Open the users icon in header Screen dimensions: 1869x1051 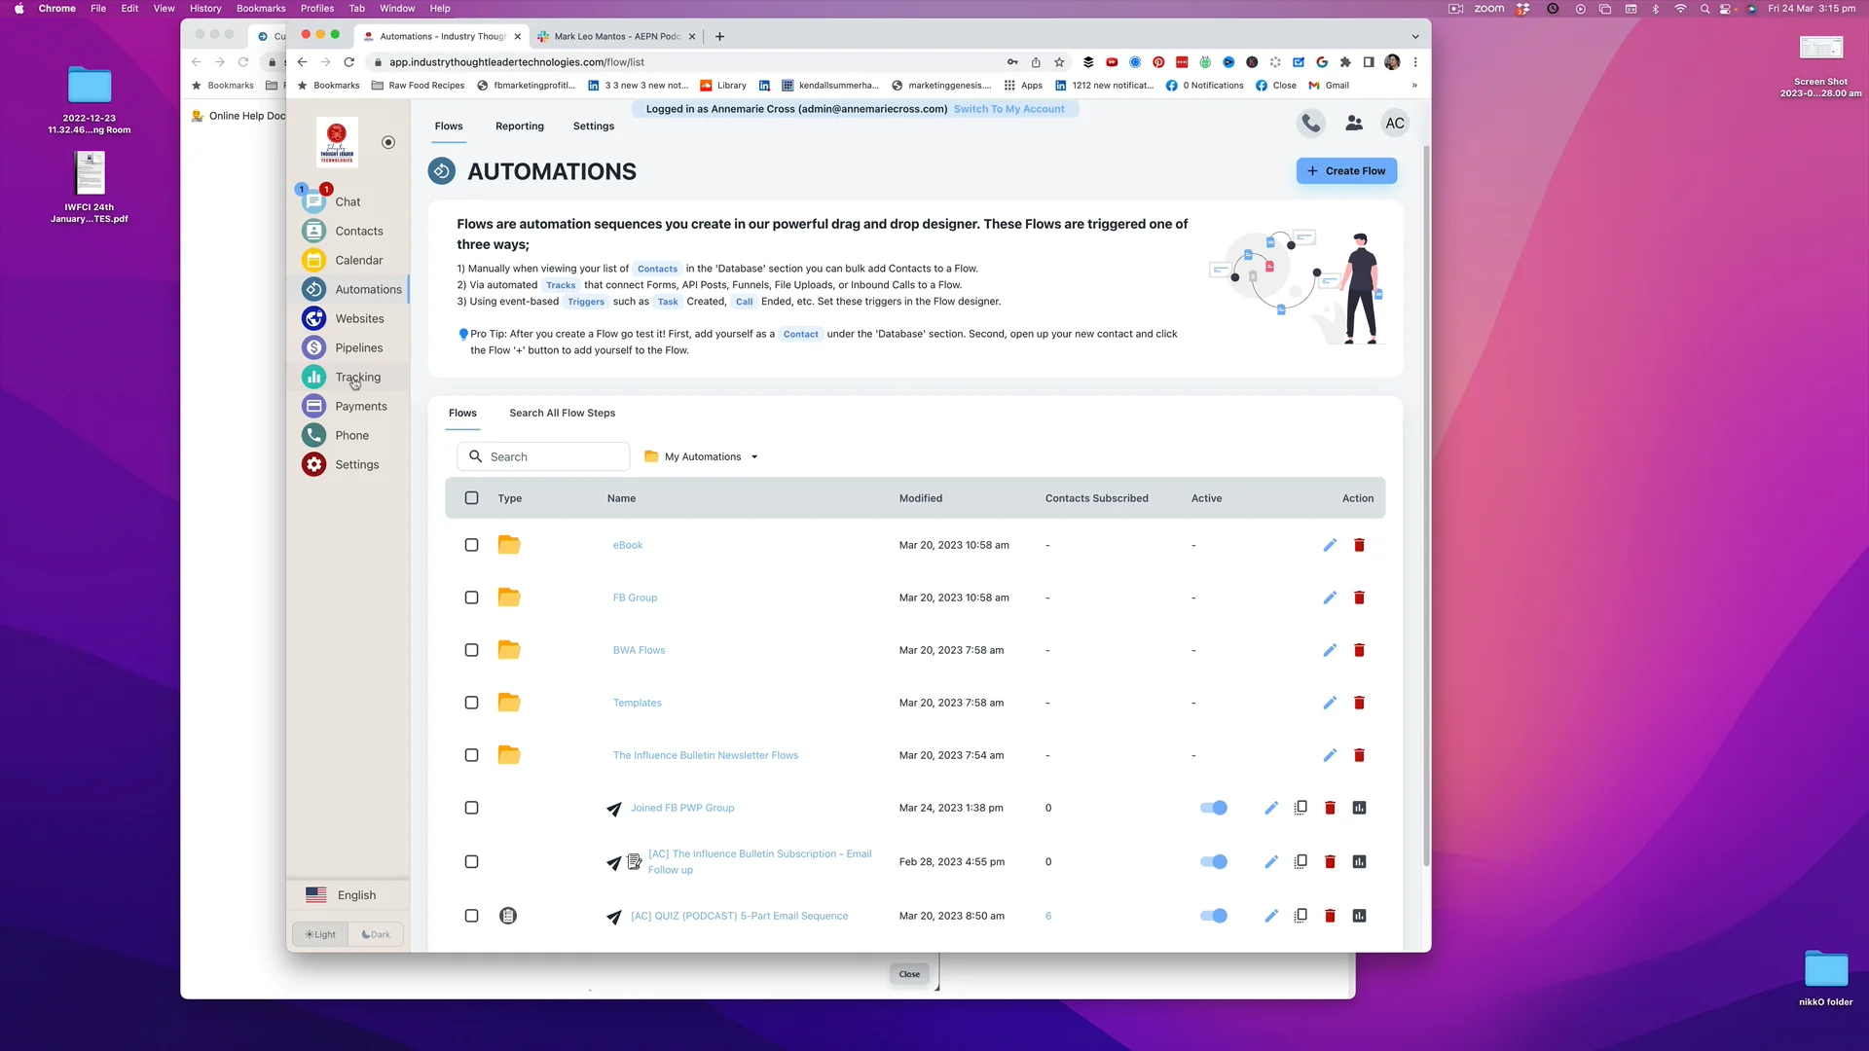[1353, 124]
